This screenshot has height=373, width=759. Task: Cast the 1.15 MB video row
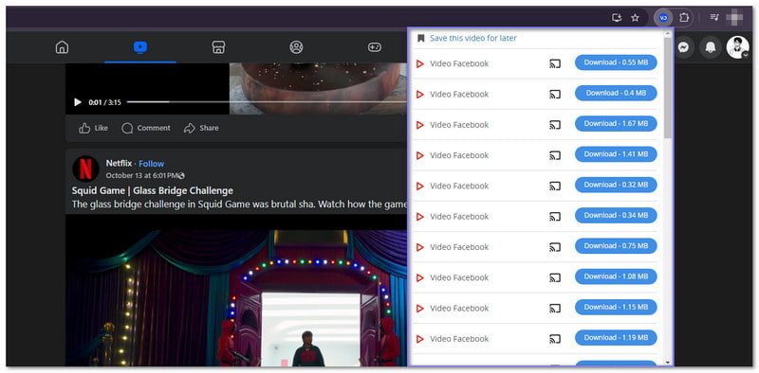tap(555, 309)
